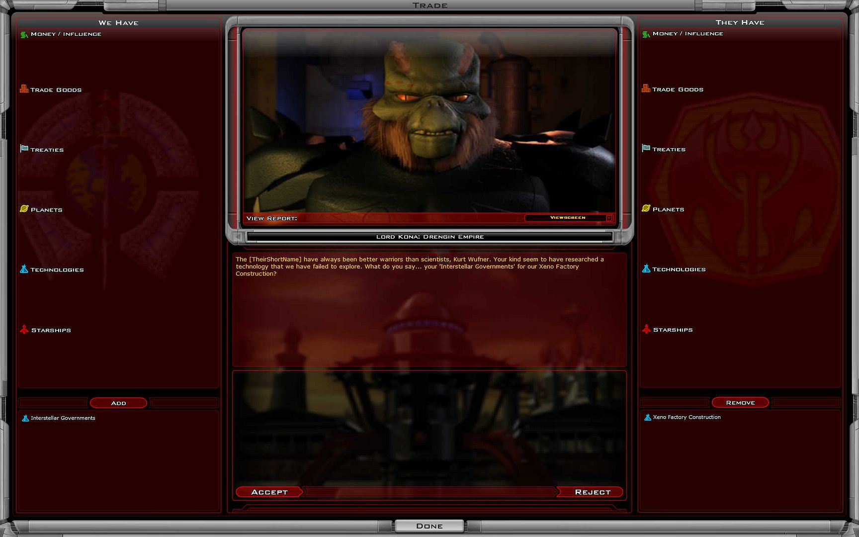Click the Drengin dialogue message text
Screen dimensions: 859x537
(420, 267)
